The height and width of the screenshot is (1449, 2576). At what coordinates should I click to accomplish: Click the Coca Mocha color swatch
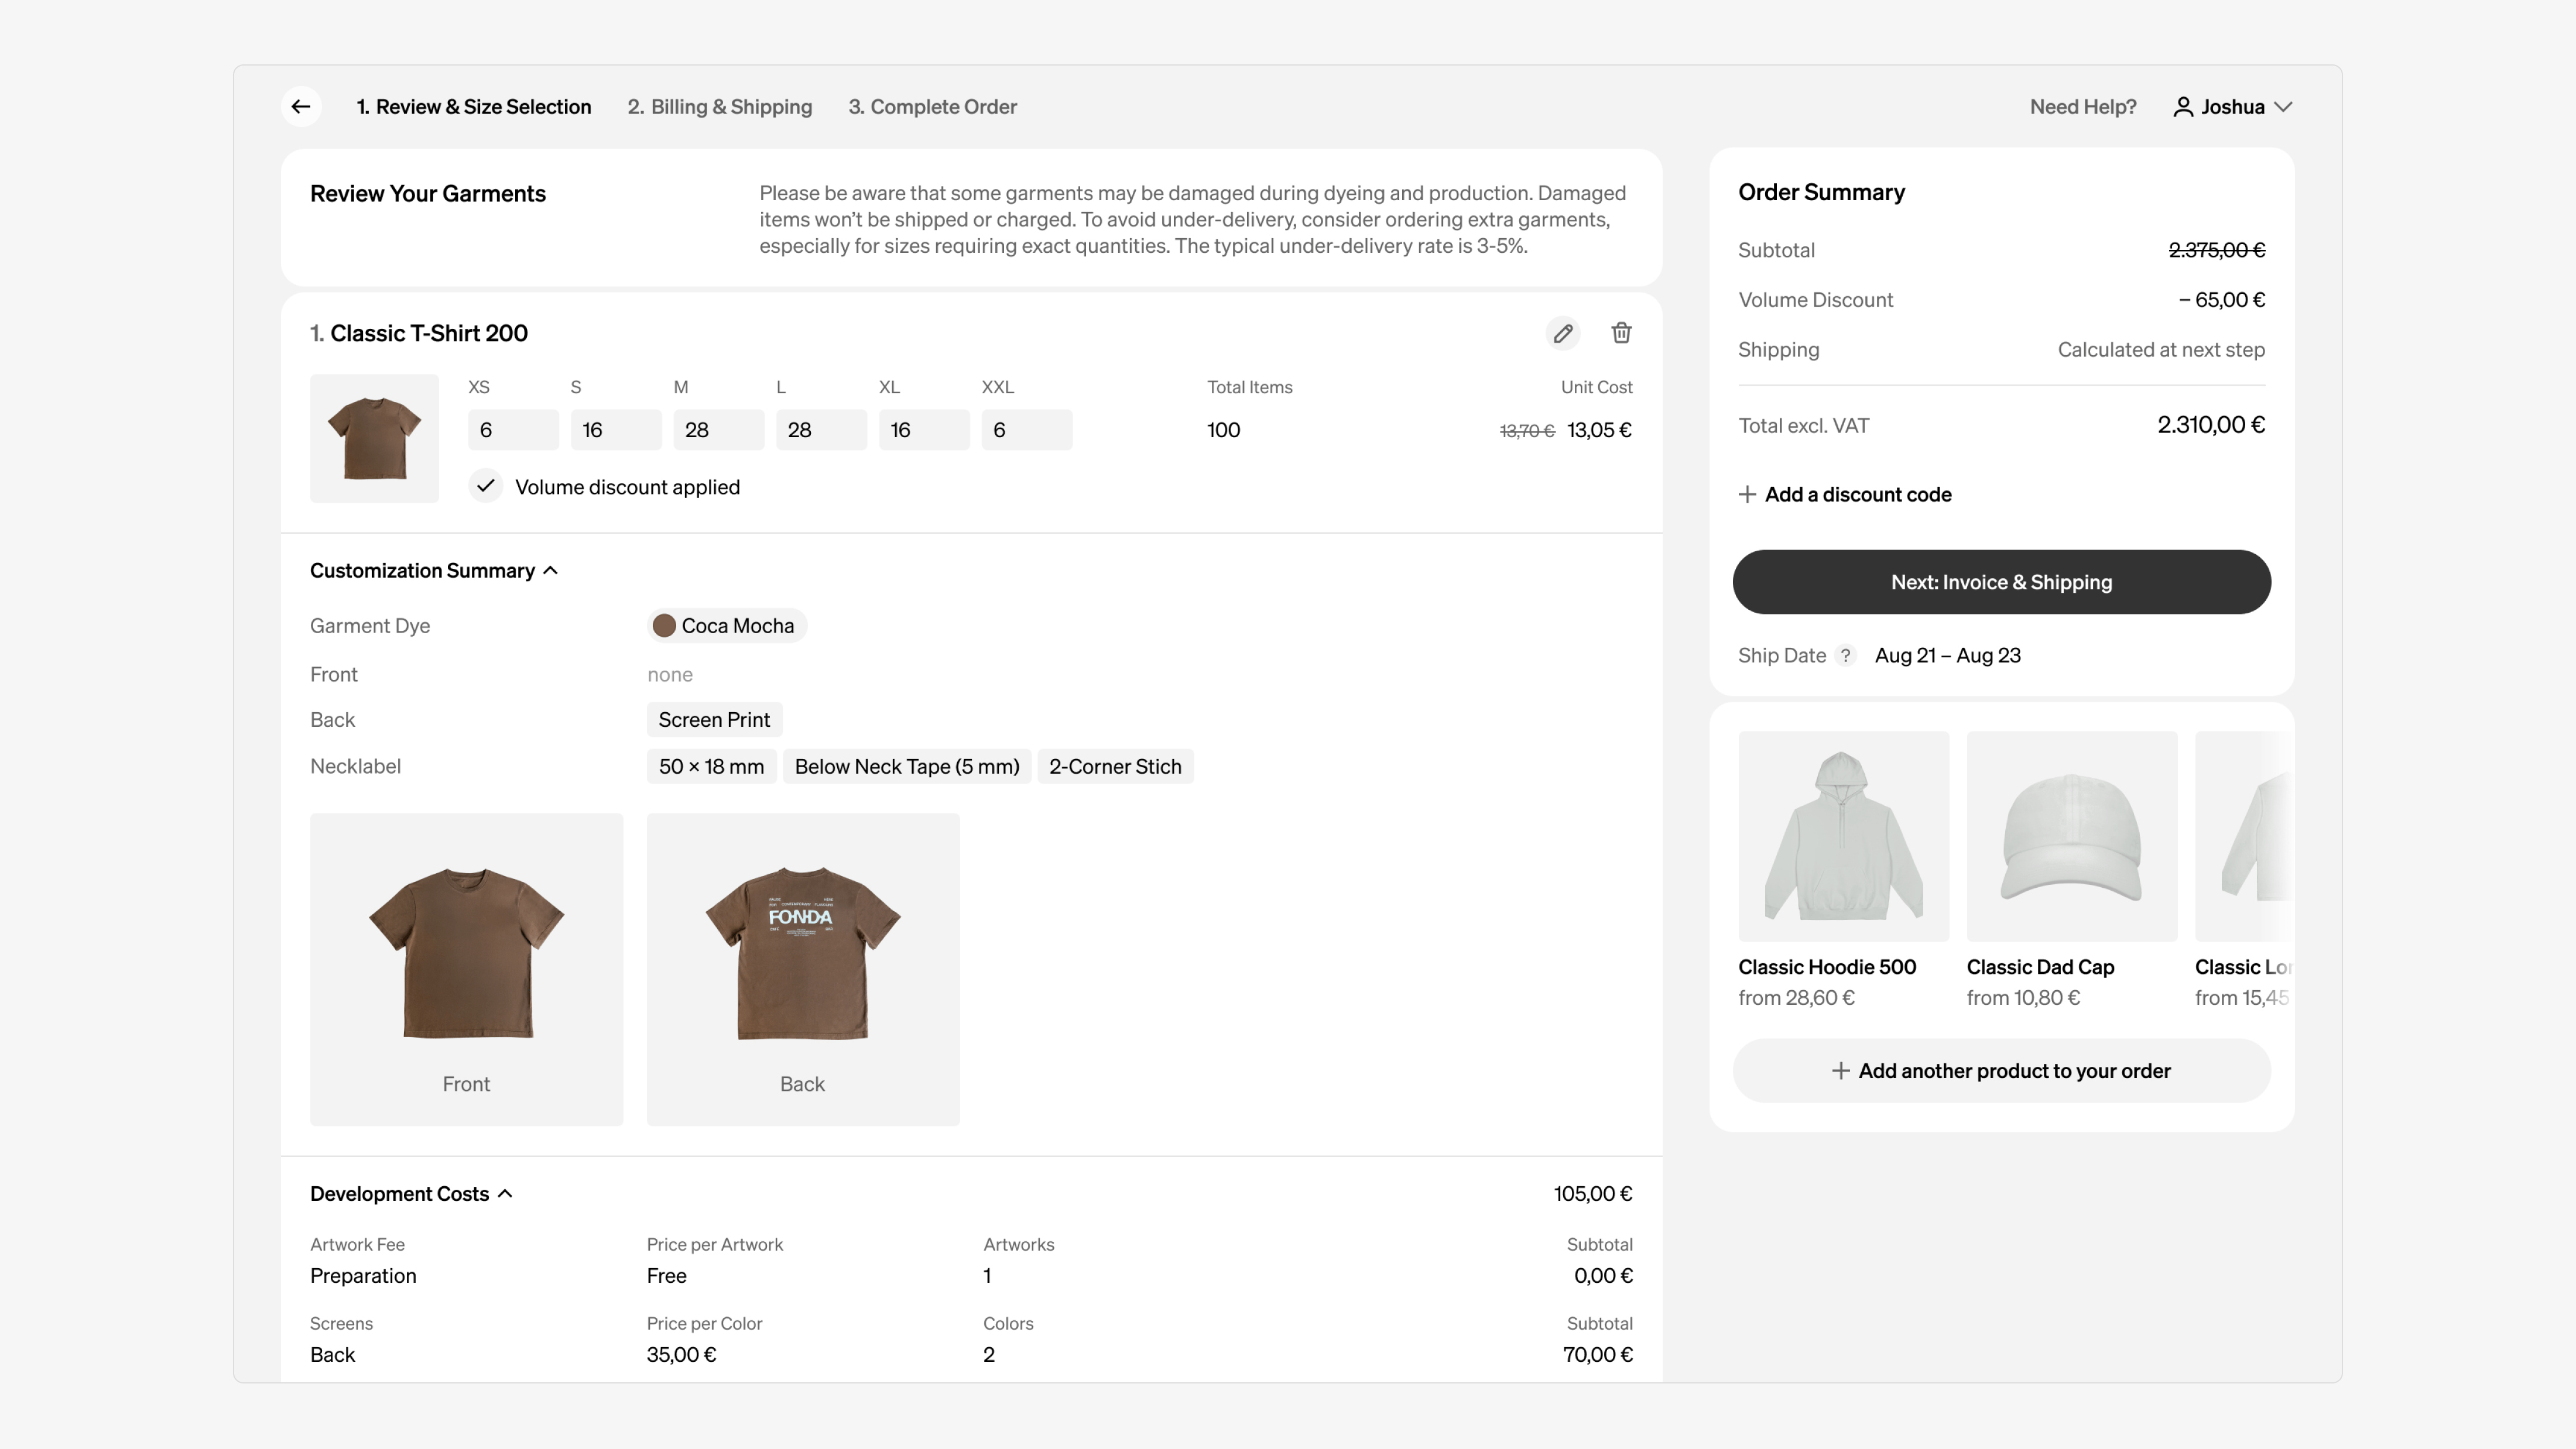point(664,626)
